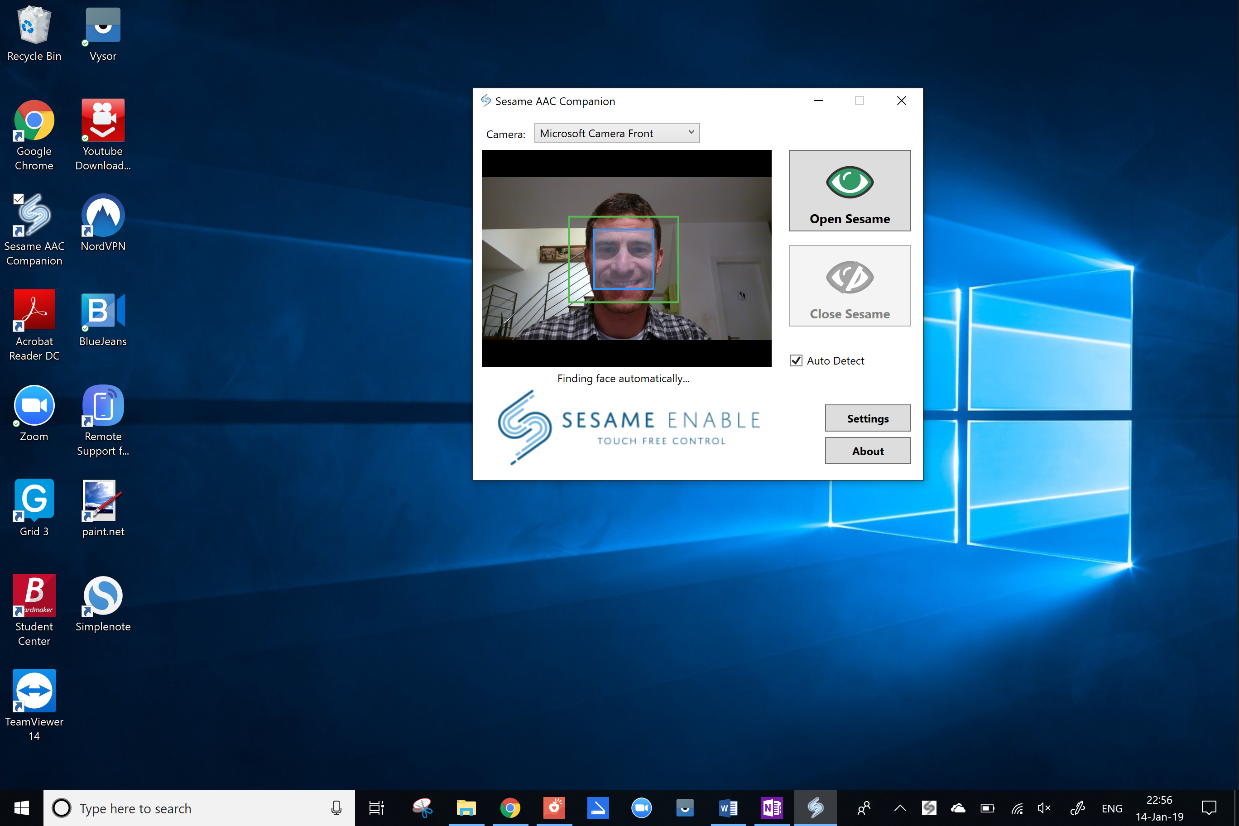
Task: Click the Close Sesame button
Action: pos(849,285)
